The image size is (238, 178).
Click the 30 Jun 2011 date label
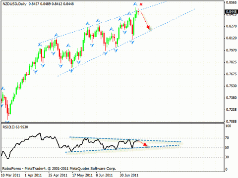pyautogui.click(x=129, y=175)
